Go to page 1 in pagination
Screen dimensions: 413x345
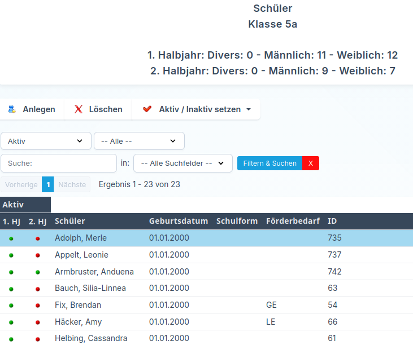(x=48, y=184)
